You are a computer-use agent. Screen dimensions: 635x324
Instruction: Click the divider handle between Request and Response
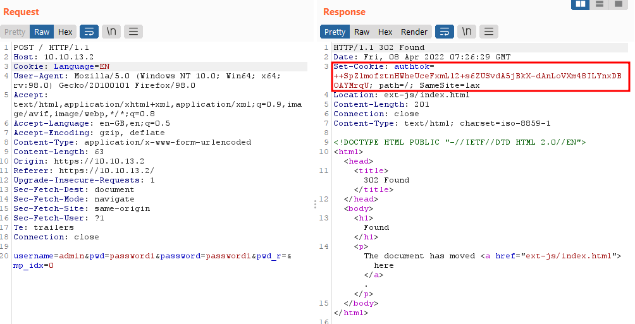[x=315, y=204]
